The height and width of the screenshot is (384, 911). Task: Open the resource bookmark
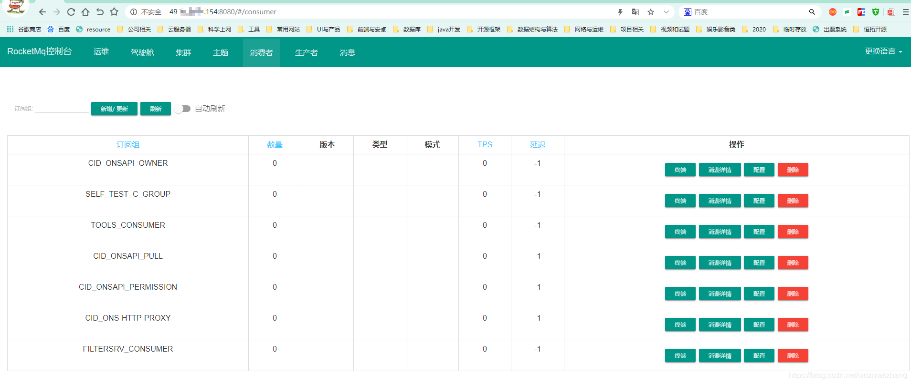click(x=93, y=29)
